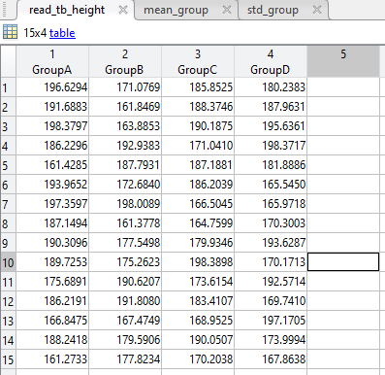Image resolution: width=385 pixels, height=375 pixels.
Task: Click cell with value 181.8886
Action: (271, 165)
